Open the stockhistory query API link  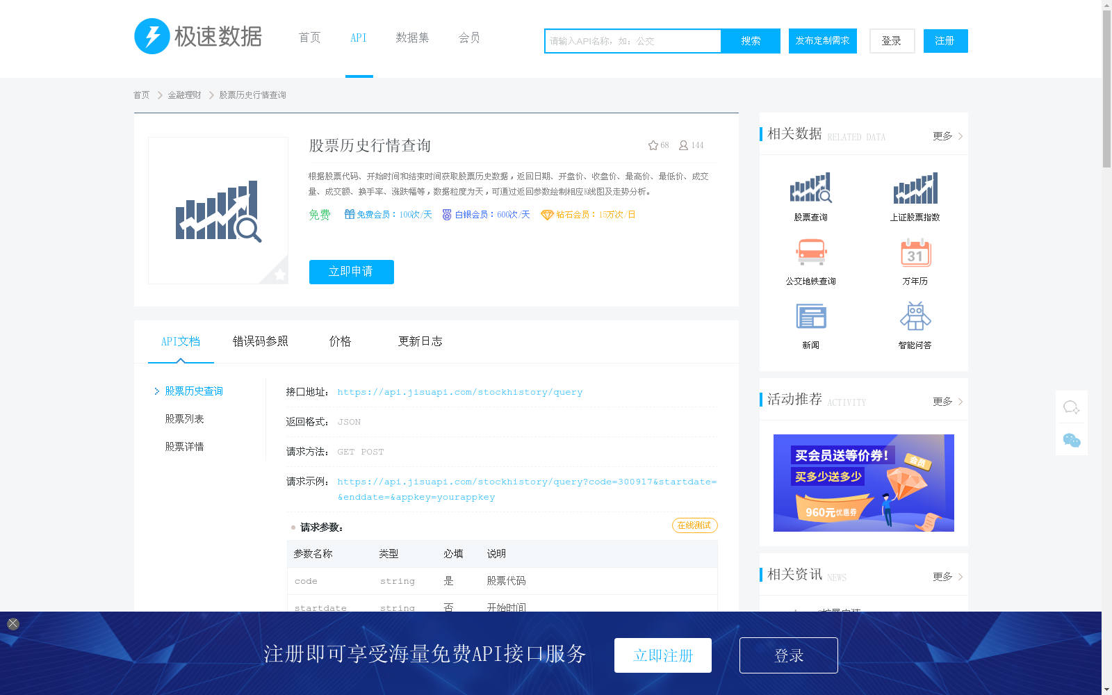tap(459, 391)
